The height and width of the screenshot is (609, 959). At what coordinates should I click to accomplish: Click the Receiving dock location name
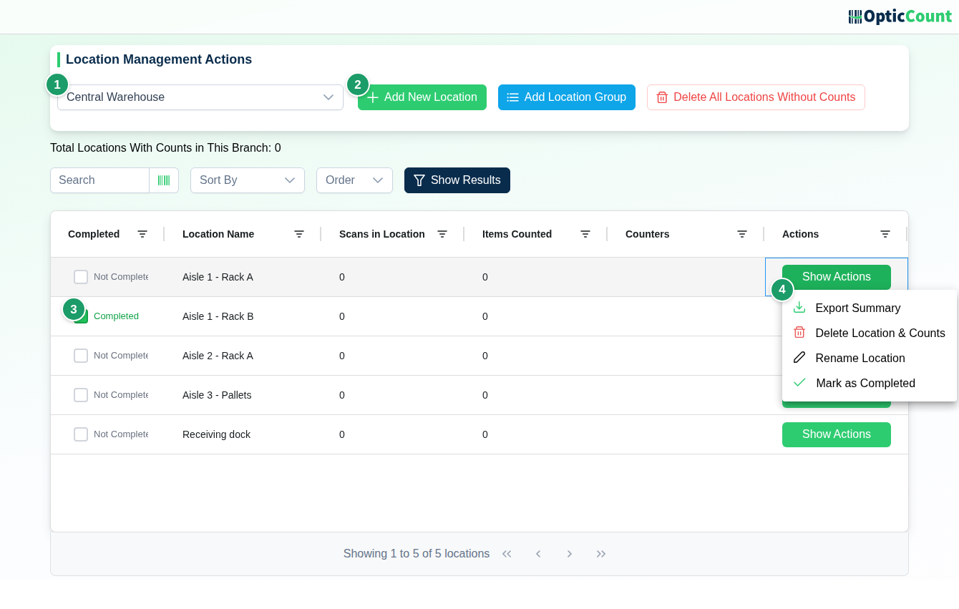pos(216,434)
